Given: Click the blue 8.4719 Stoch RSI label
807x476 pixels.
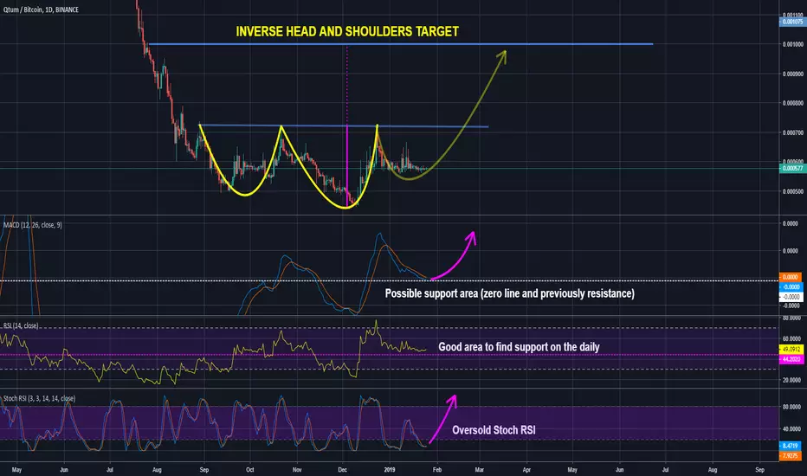Looking at the screenshot, I should [791, 446].
